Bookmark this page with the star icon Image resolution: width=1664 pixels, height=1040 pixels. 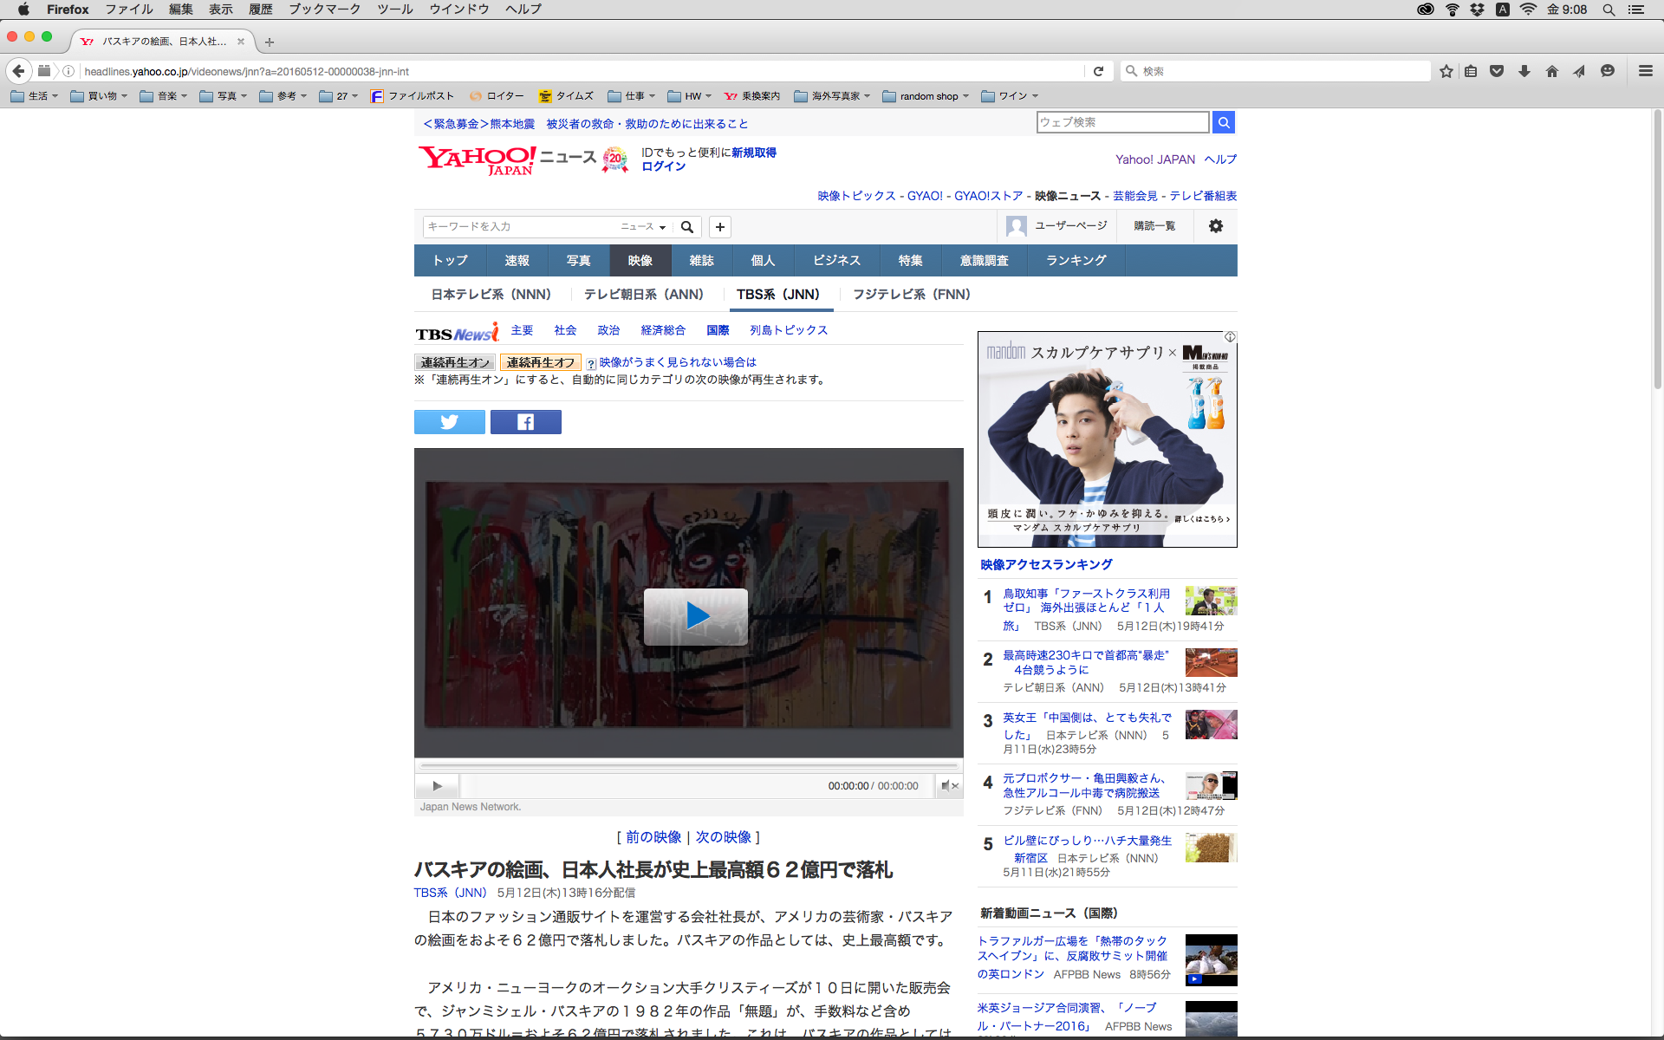point(1446,71)
